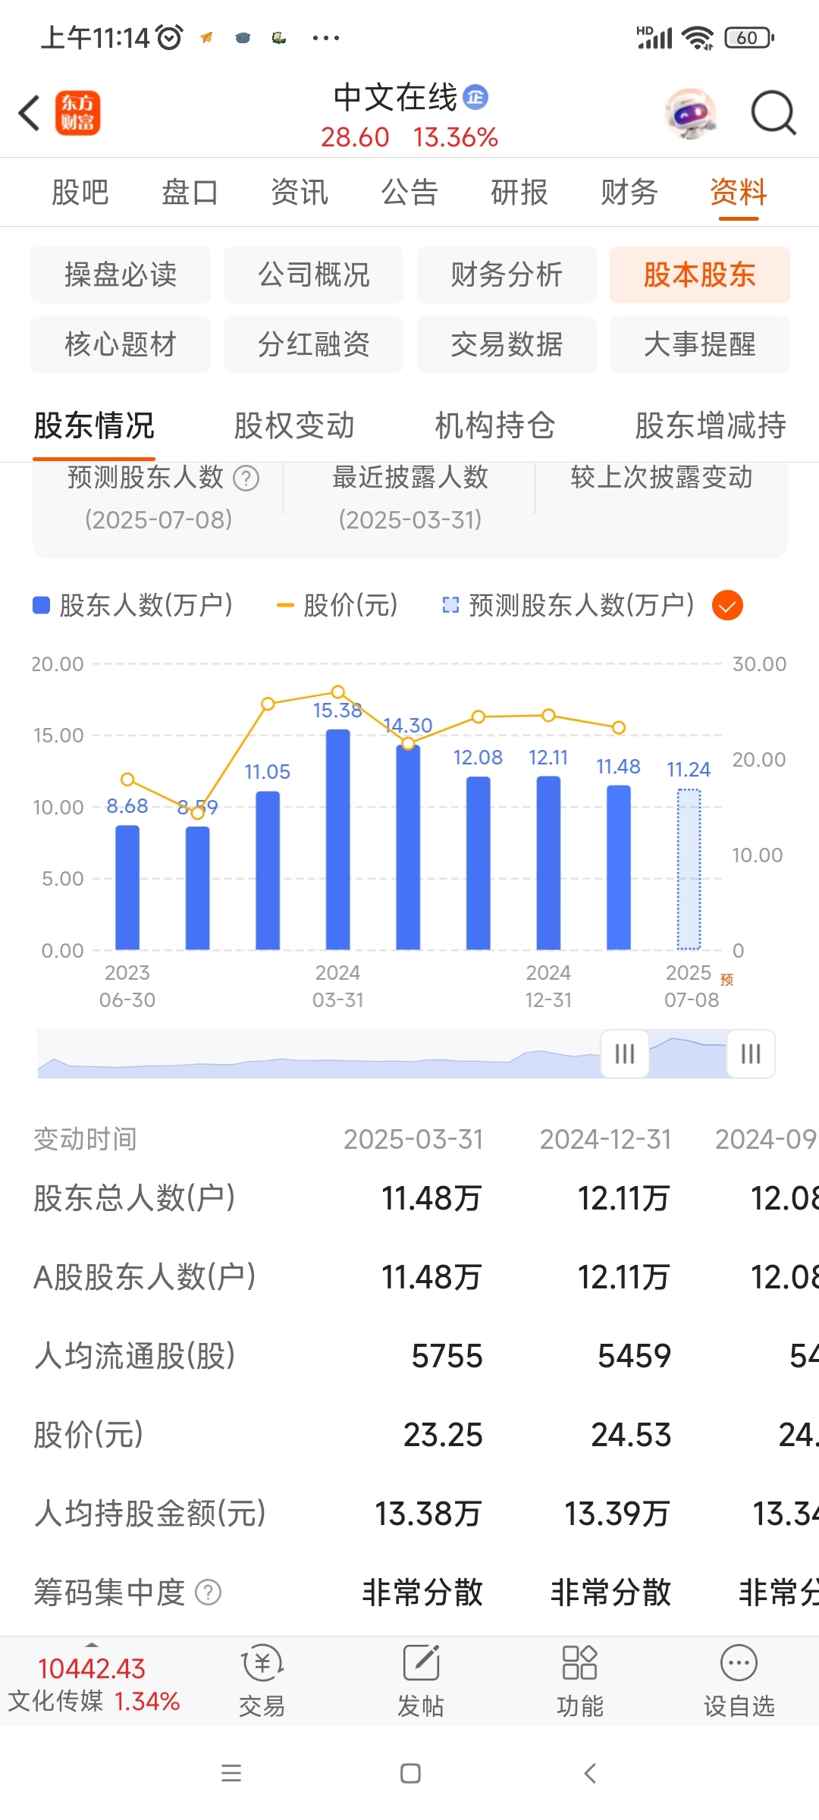Tap 人均流通股 value 5755
Image resolution: width=819 pixels, height=1820 pixels.
click(x=447, y=1356)
